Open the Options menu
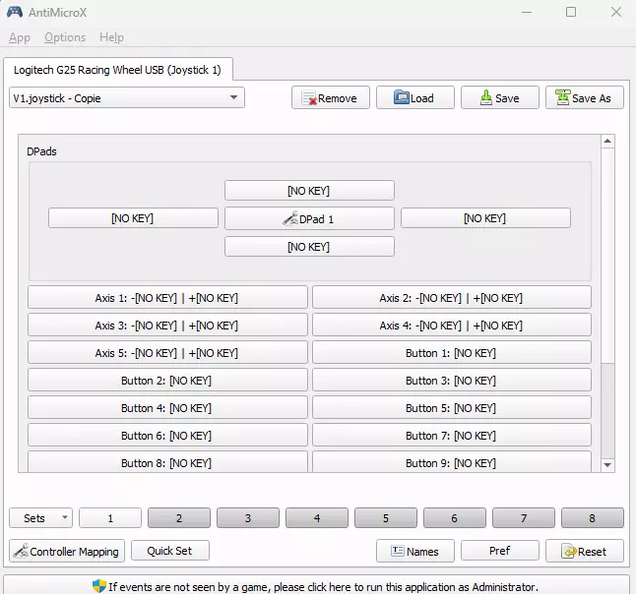This screenshot has width=636, height=594. (65, 37)
